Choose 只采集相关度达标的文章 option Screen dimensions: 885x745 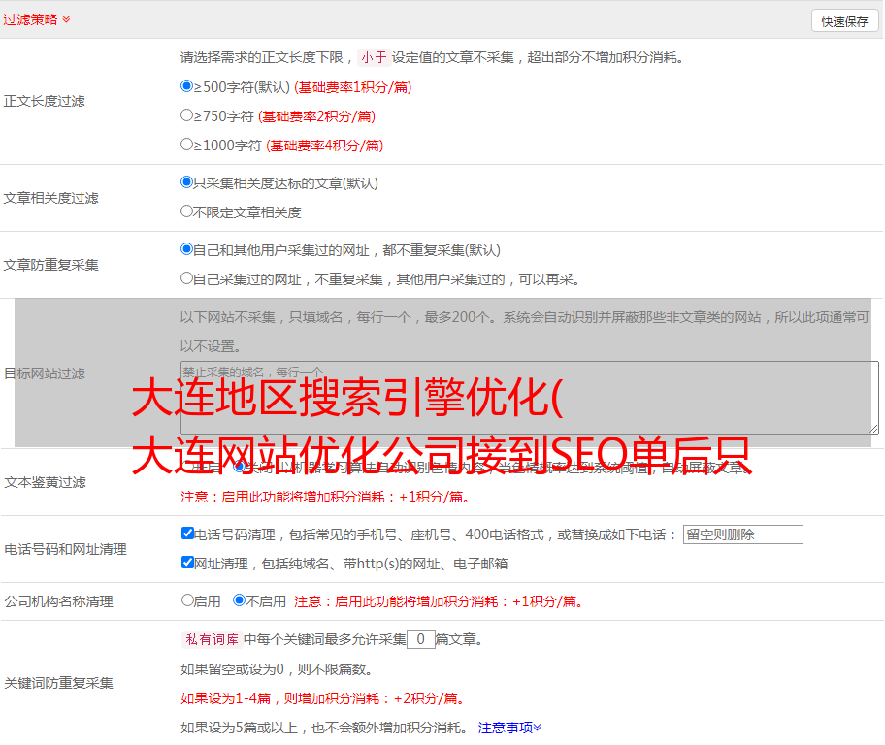coord(186,182)
